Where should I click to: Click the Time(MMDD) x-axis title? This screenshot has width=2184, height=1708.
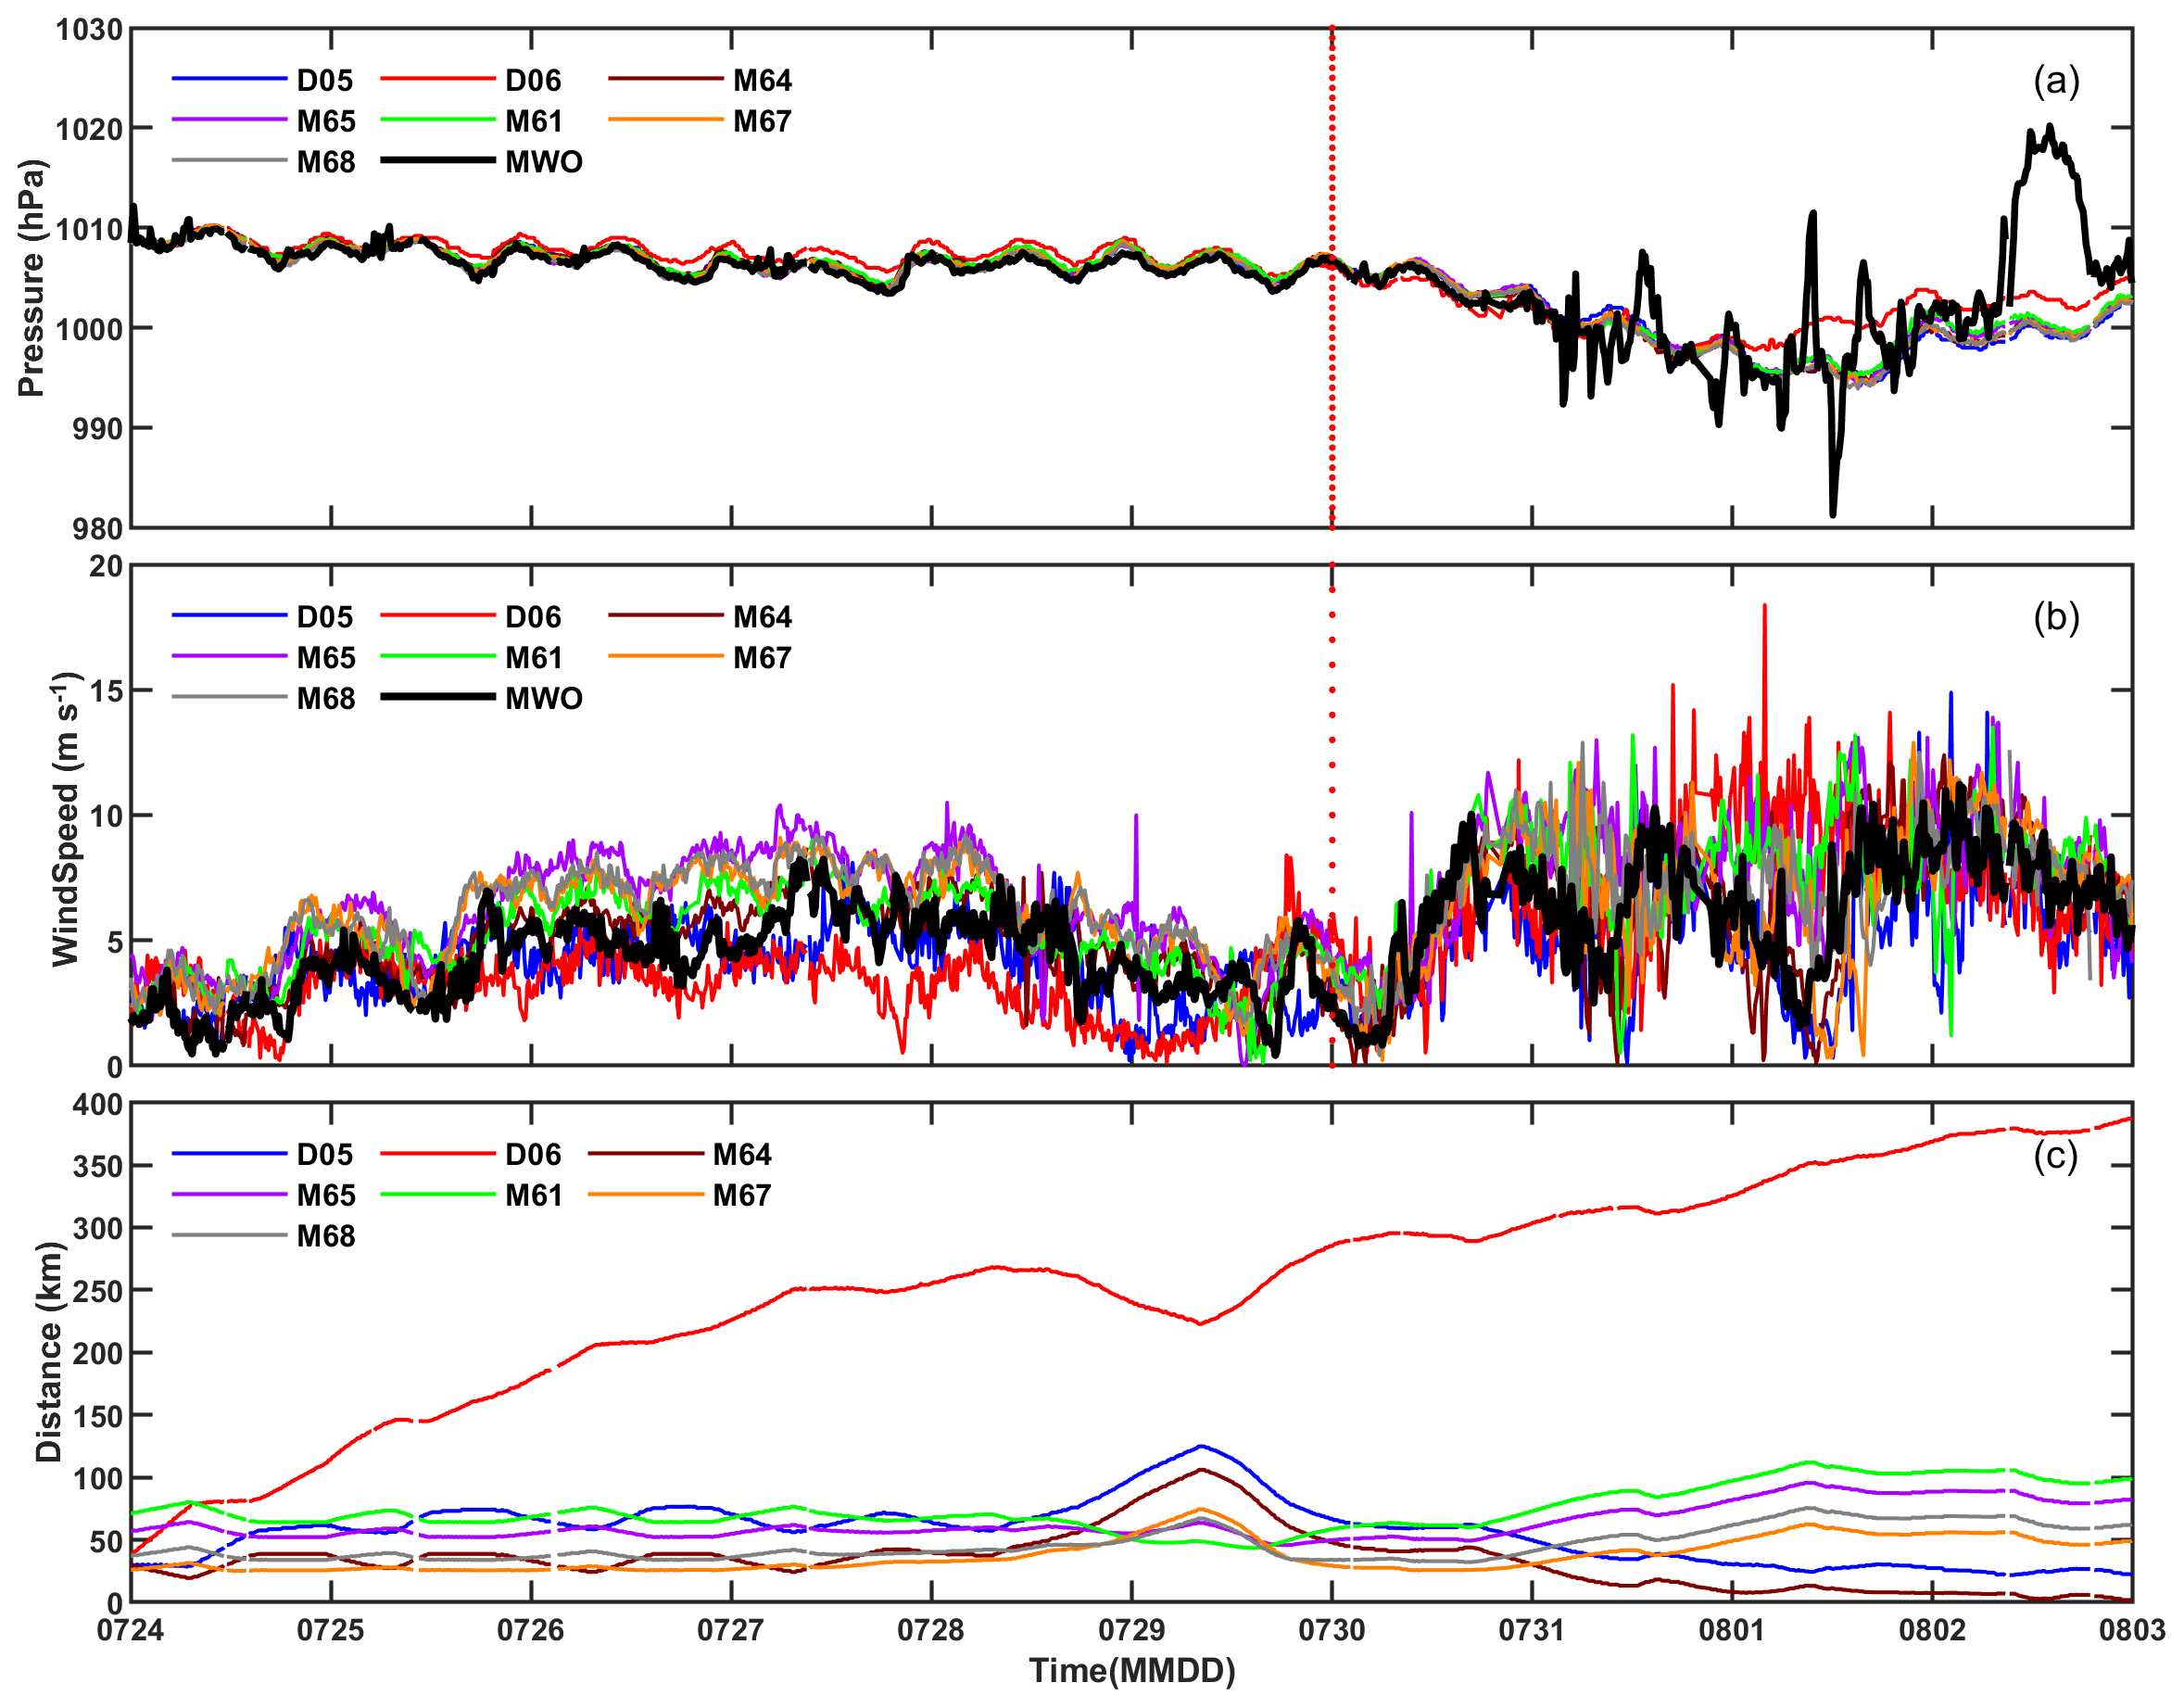point(1132,1671)
